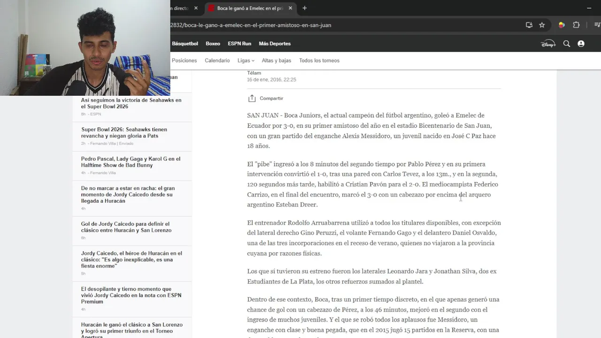
Task: Click paragraph starting 'Los que sí tuvieron'
Action: pyautogui.click(x=371, y=277)
